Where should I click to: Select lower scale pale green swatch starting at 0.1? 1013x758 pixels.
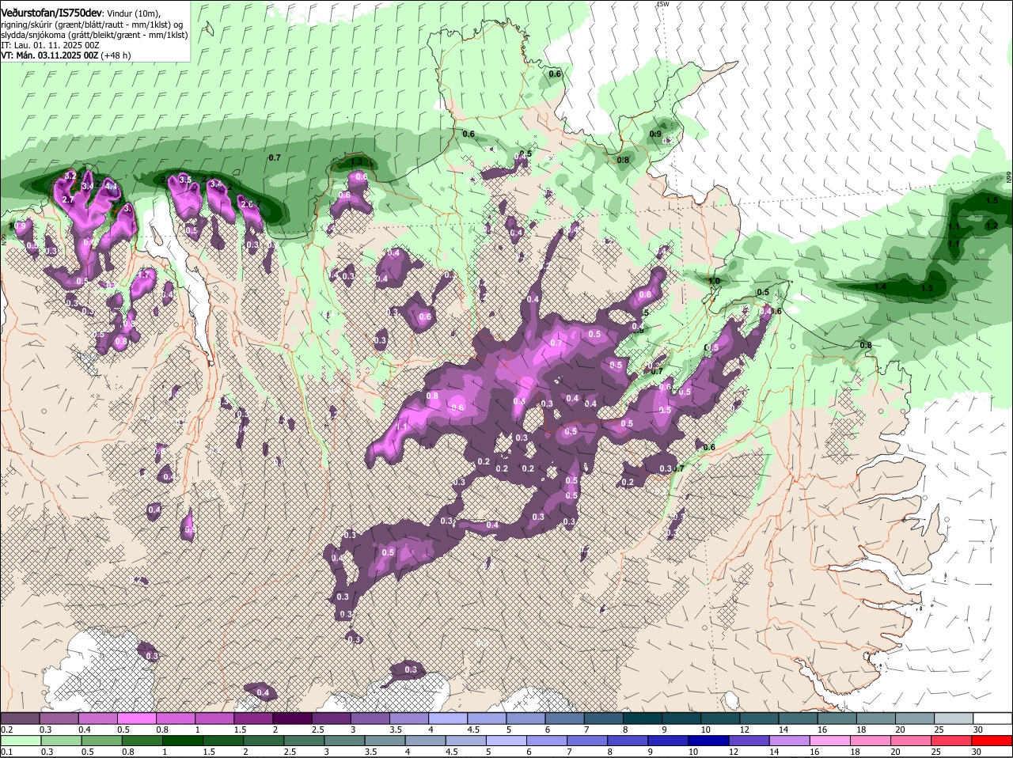(x=21, y=741)
